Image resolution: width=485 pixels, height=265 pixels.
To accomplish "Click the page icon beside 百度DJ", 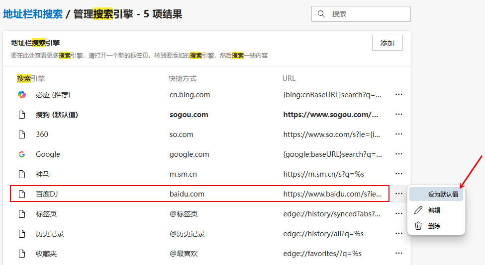I will point(22,194).
